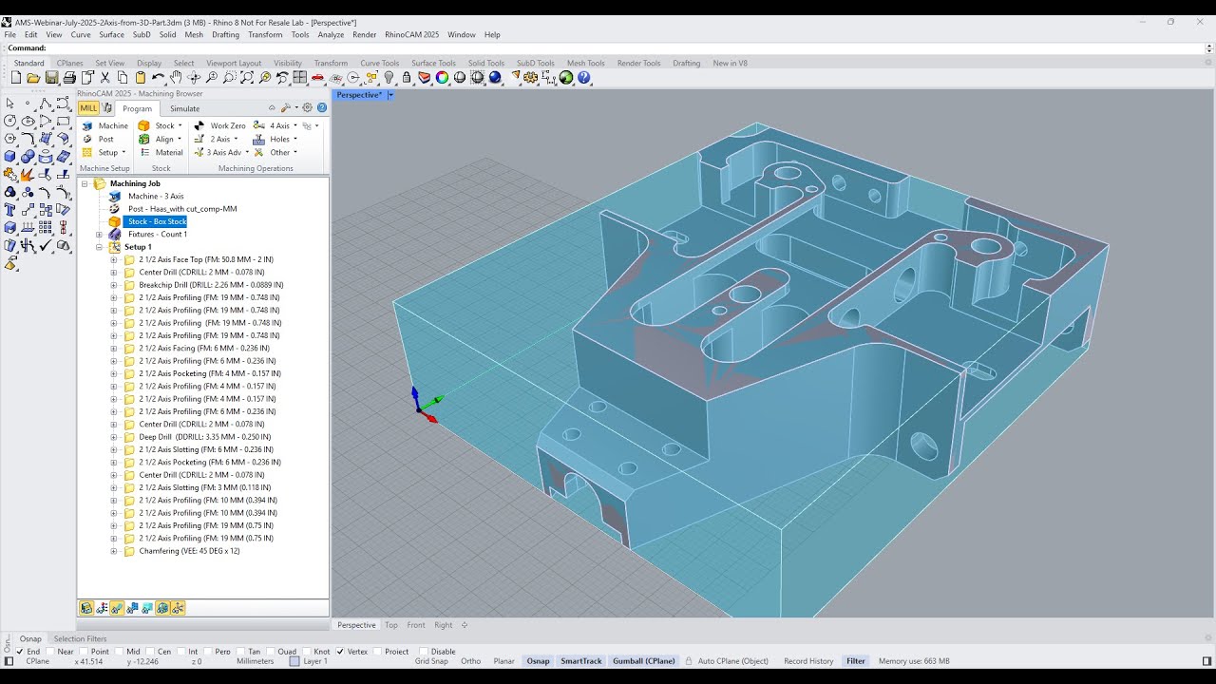This screenshot has height=684, width=1216.
Task: Enable SmartTrack in the status bar
Action: [580, 660]
